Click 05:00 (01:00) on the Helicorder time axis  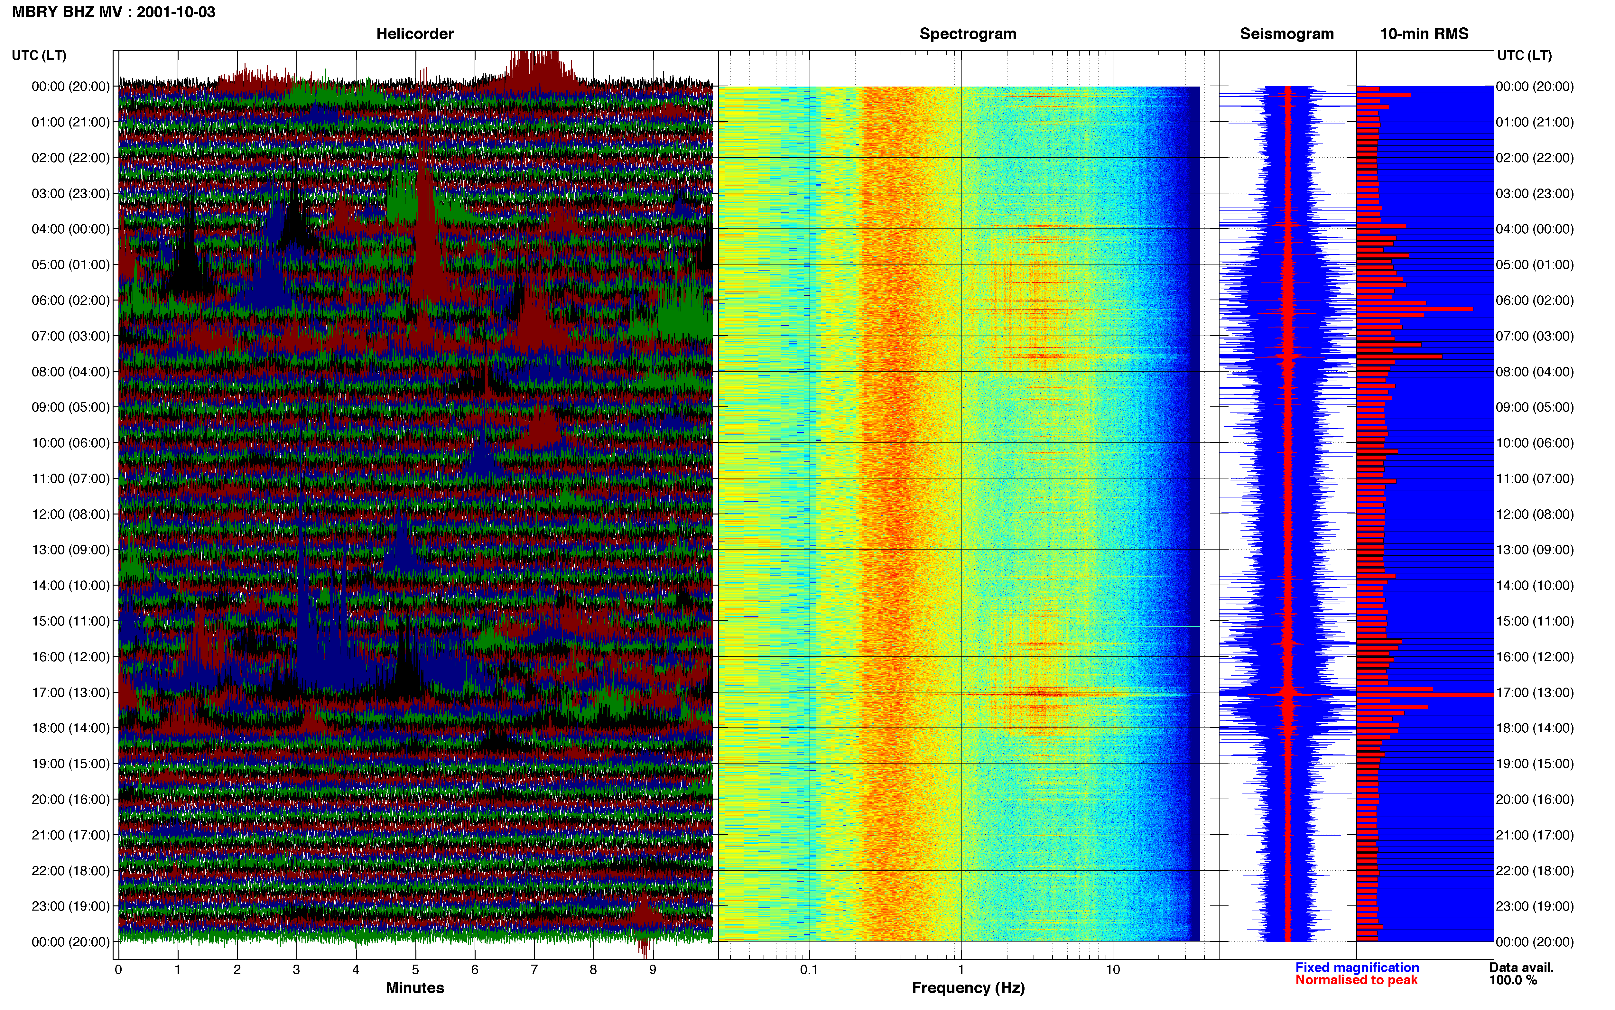pos(71,264)
